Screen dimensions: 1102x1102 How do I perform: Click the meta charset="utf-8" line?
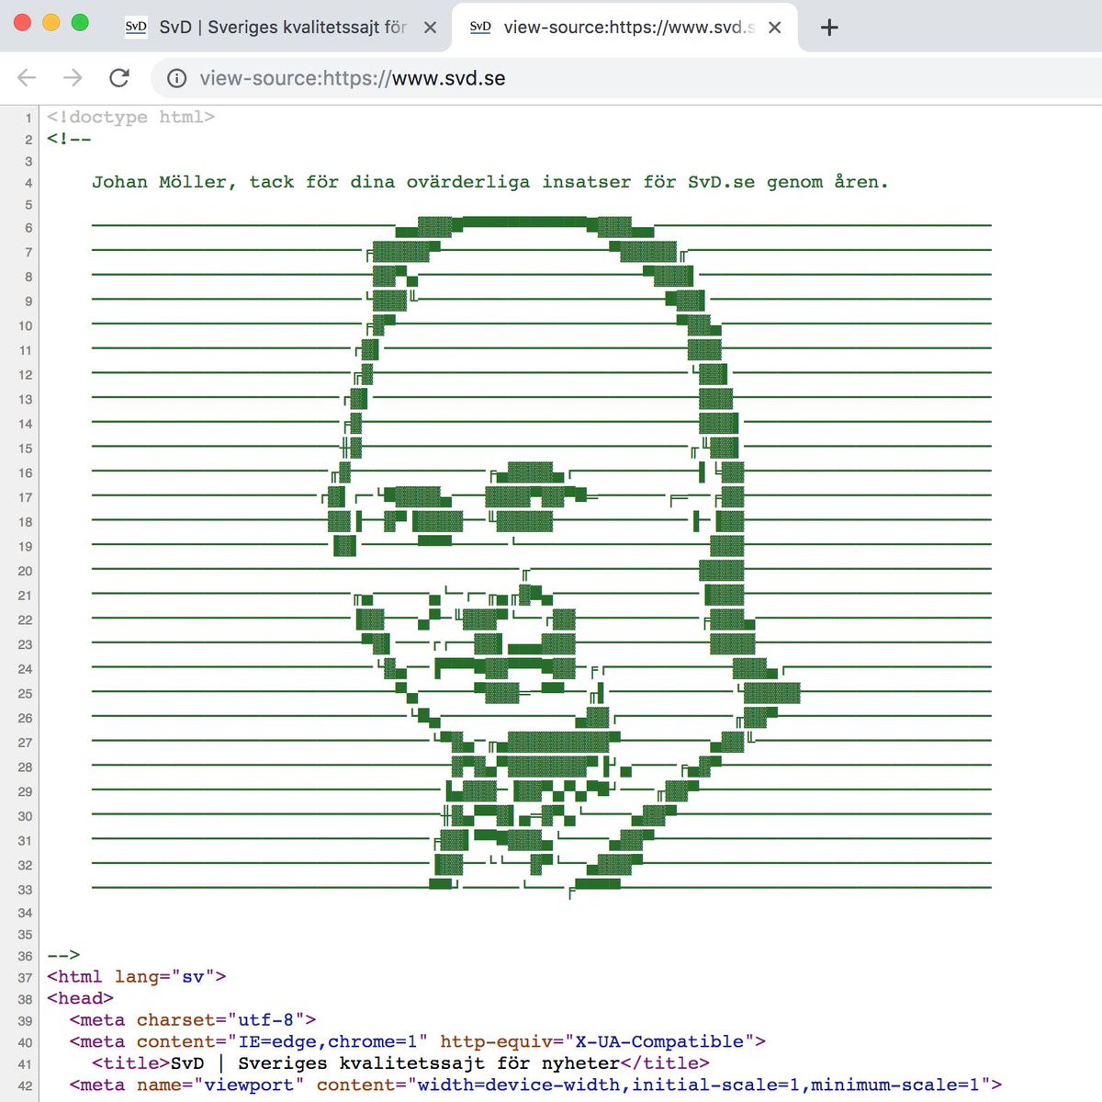coord(193,1019)
